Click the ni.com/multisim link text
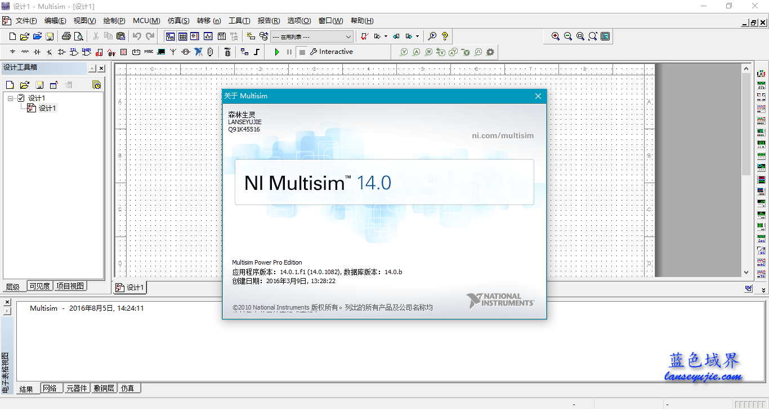Image resolution: width=769 pixels, height=409 pixels. coord(503,135)
